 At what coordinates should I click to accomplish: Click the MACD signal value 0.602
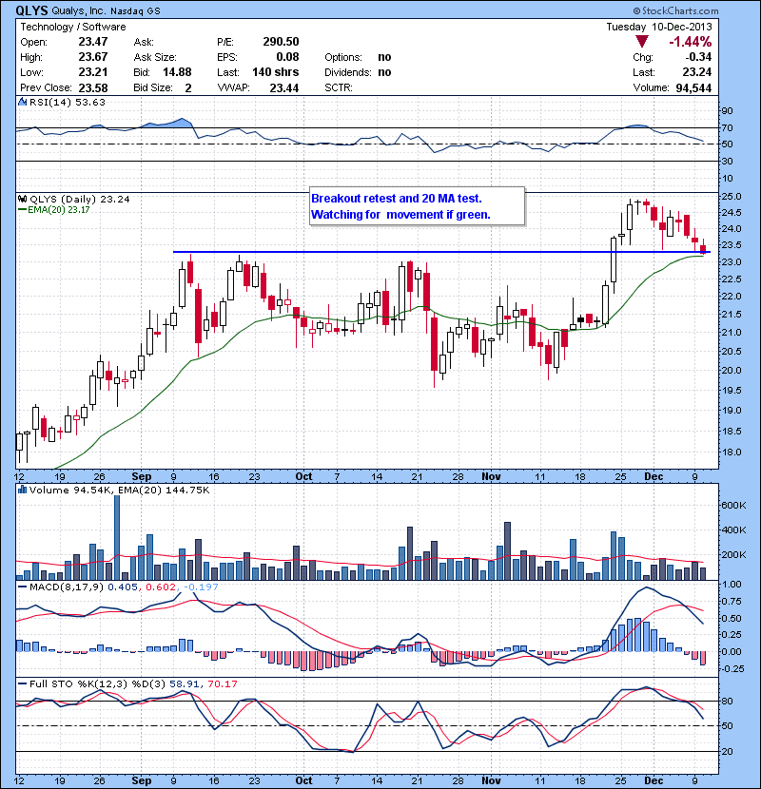pyautogui.click(x=161, y=587)
